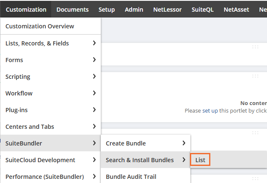267x183 pixels.
Task: Expand SuiteCloud Development submenu
Action: coord(50,160)
